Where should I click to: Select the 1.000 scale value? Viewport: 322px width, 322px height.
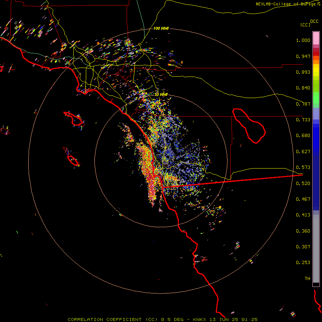click(303, 40)
